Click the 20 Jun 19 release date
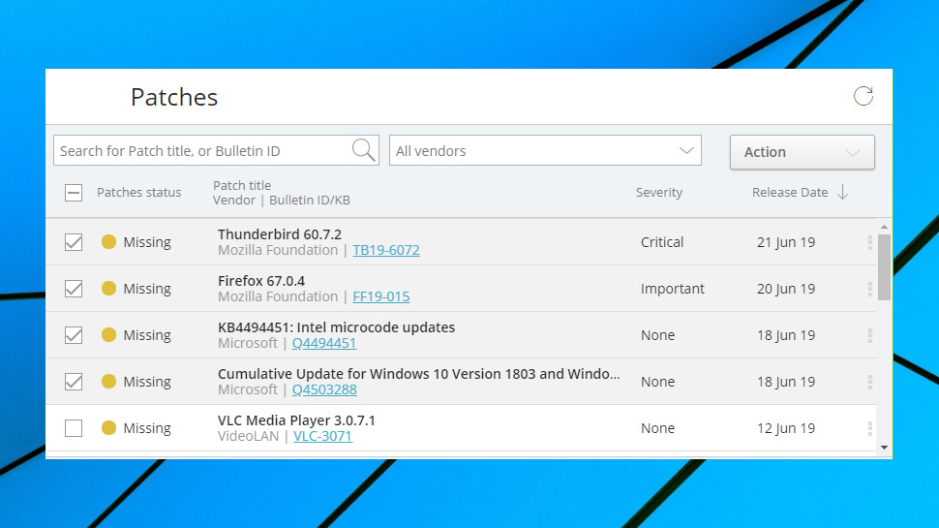 click(786, 289)
